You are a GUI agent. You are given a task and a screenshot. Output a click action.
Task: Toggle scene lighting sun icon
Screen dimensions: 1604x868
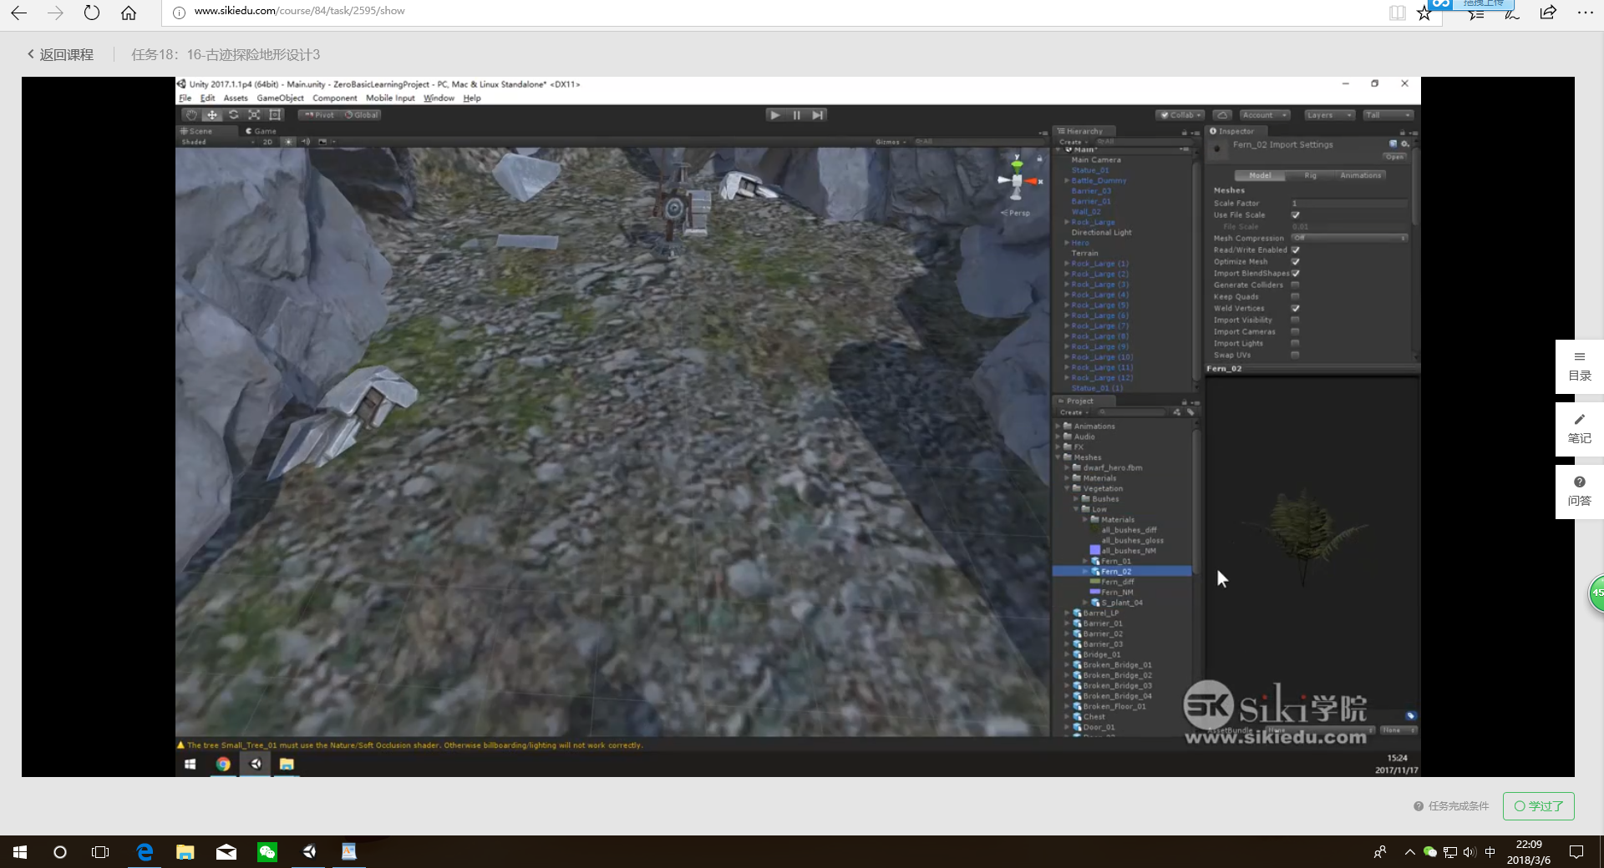pyautogui.click(x=289, y=142)
